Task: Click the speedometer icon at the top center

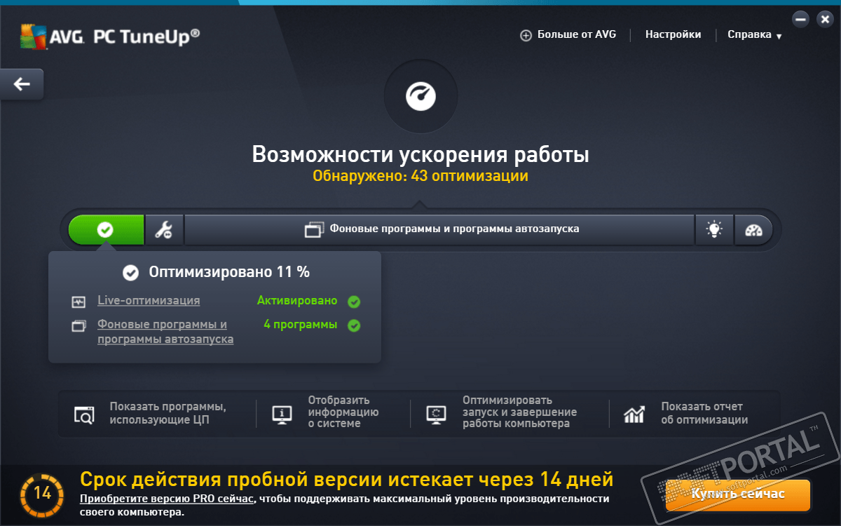Action: click(x=421, y=96)
